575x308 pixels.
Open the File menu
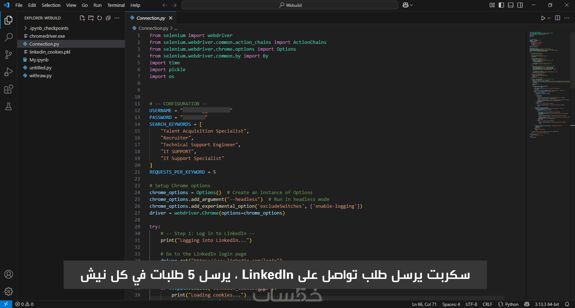(x=19, y=5)
